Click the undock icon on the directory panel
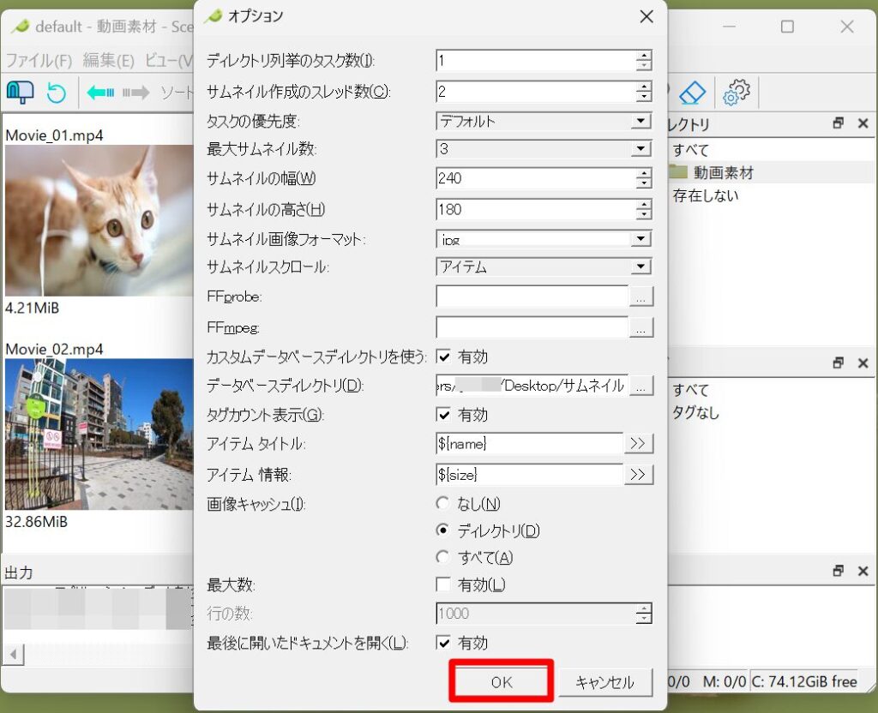The height and width of the screenshot is (713, 878). (x=838, y=123)
